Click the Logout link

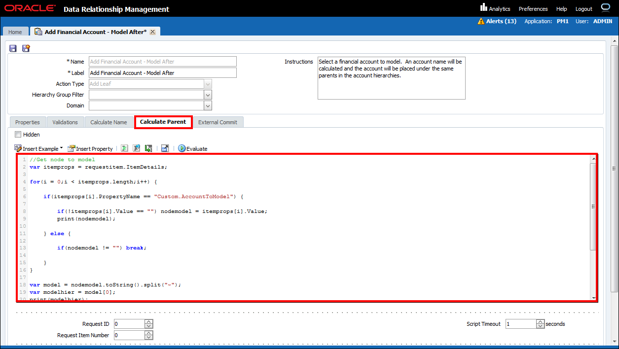point(584,9)
